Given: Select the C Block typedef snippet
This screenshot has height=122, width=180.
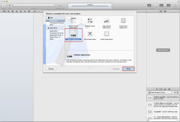Looking at the screenshot, I should click(x=163, y=98).
